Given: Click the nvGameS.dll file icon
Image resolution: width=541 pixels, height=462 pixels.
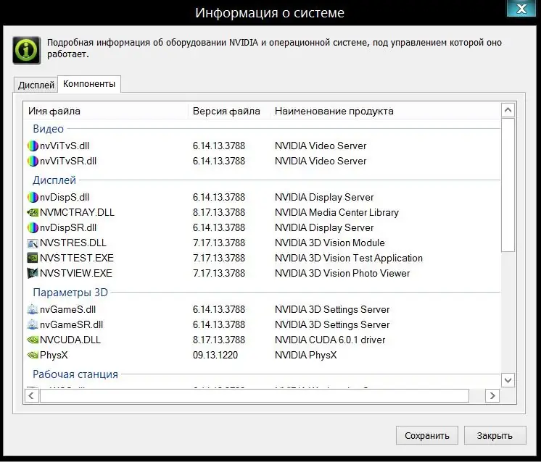Looking at the screenshot, I should [x=33, y=310].
